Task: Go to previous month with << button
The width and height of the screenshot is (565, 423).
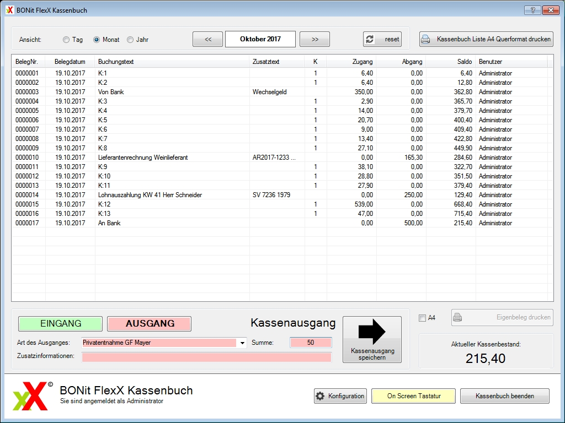Action: (x=208, y=39)
